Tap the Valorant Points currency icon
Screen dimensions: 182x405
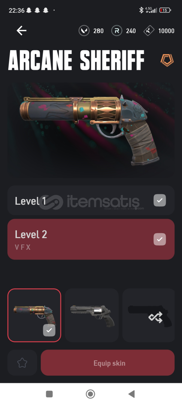[x=84, y=31]
